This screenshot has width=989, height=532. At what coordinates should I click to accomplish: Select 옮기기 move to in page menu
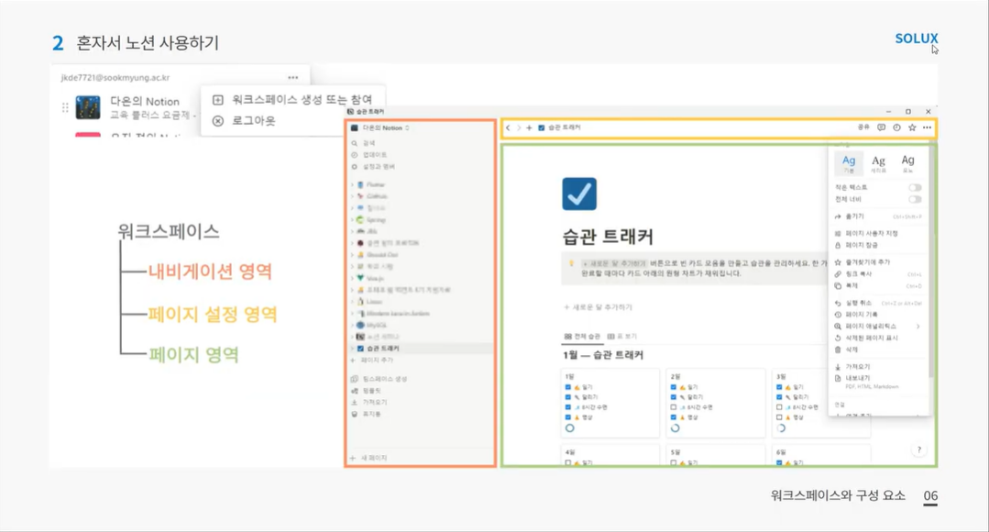click(x=879, y=216)
